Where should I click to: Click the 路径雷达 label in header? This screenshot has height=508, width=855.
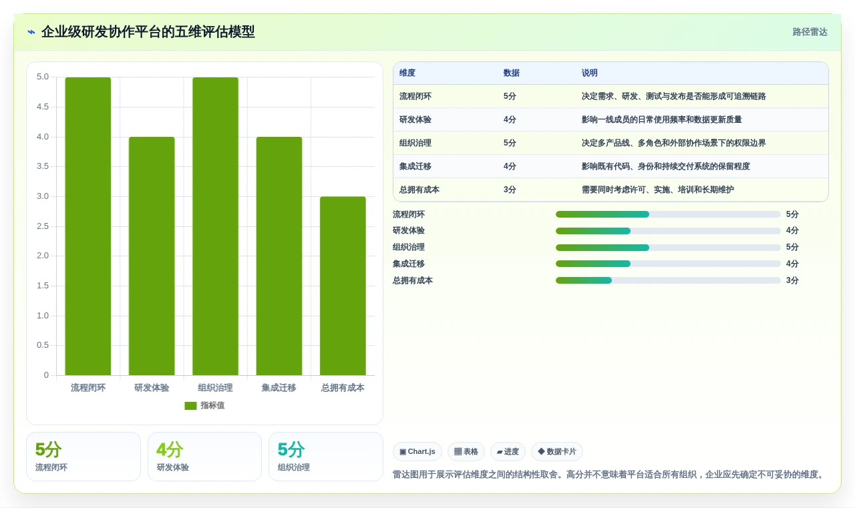(x=810, y=32)
